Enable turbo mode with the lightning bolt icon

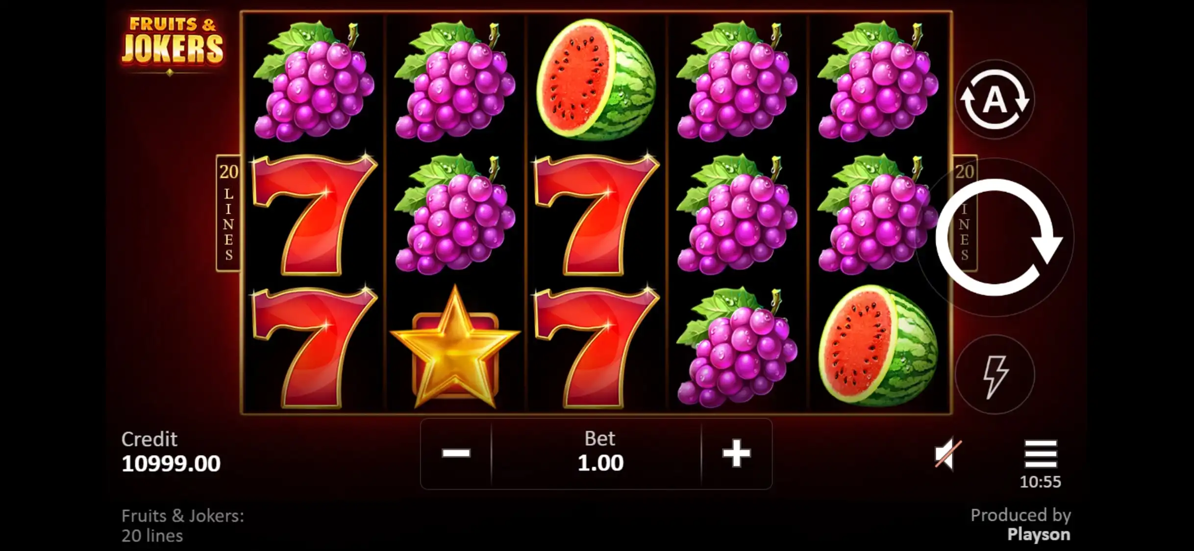click(995, 375)
